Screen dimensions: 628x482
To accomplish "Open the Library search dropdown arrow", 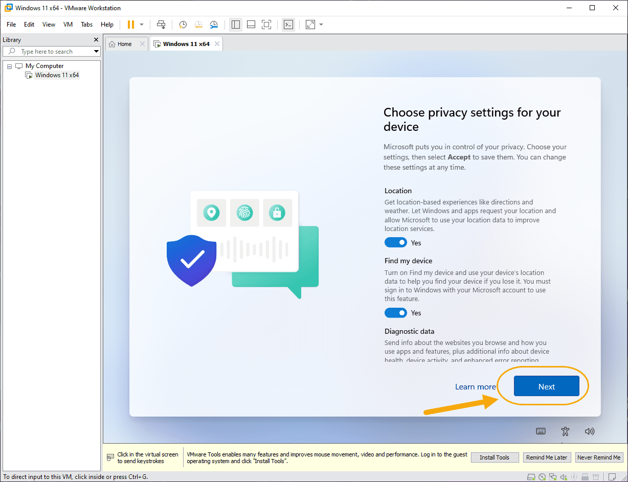I will pyautogui.click(x=96, y=52).
